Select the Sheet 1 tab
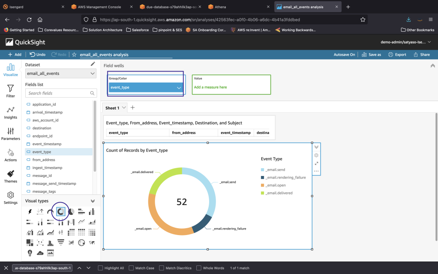438x274 pixels. point(113,108)
